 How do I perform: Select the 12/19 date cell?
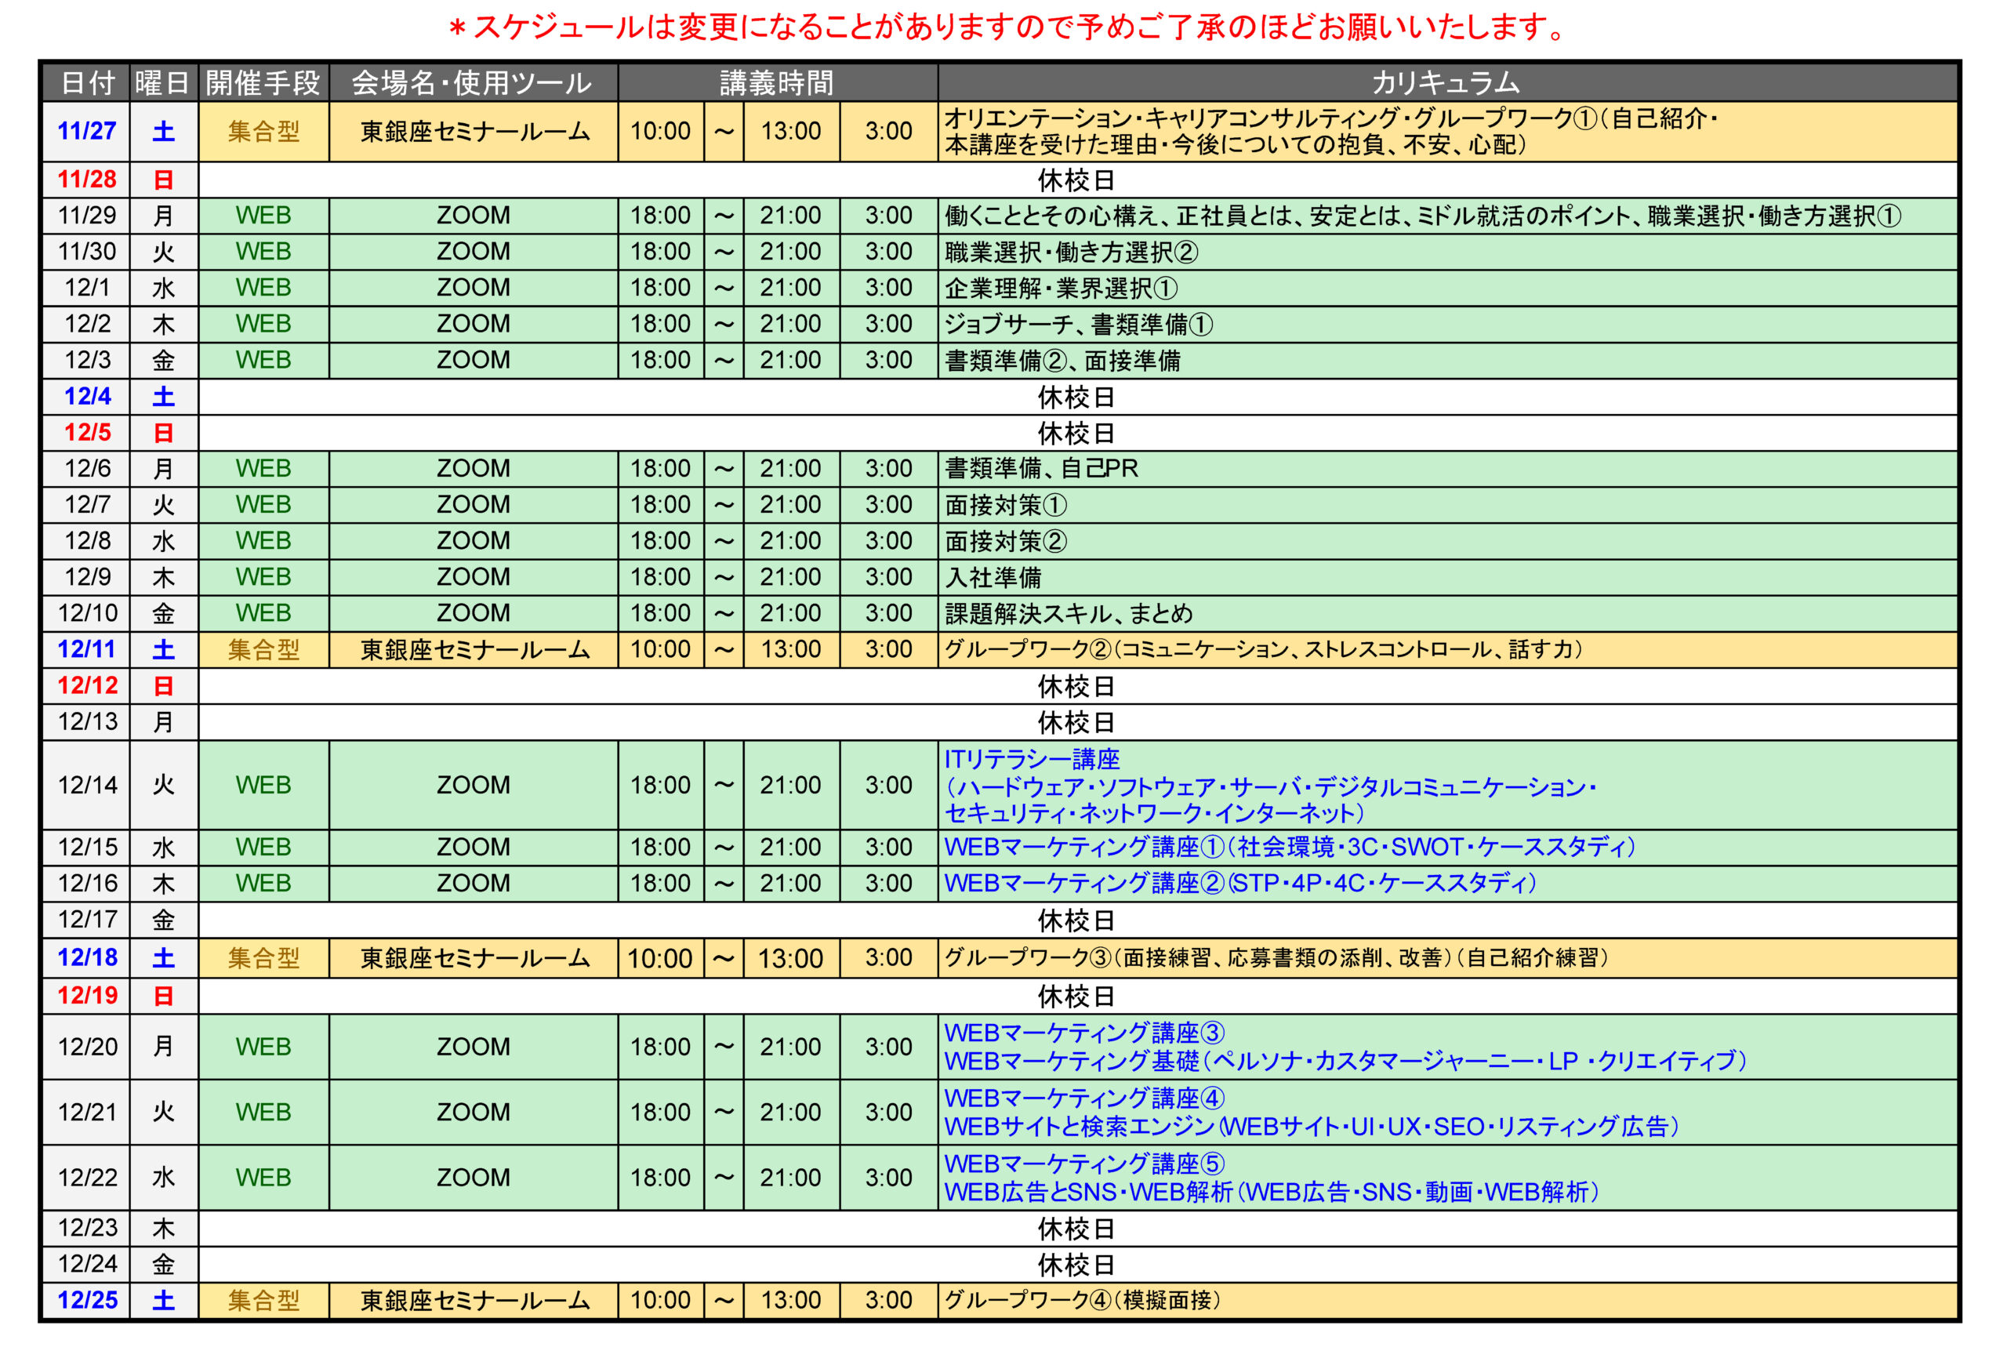[86, 996]
